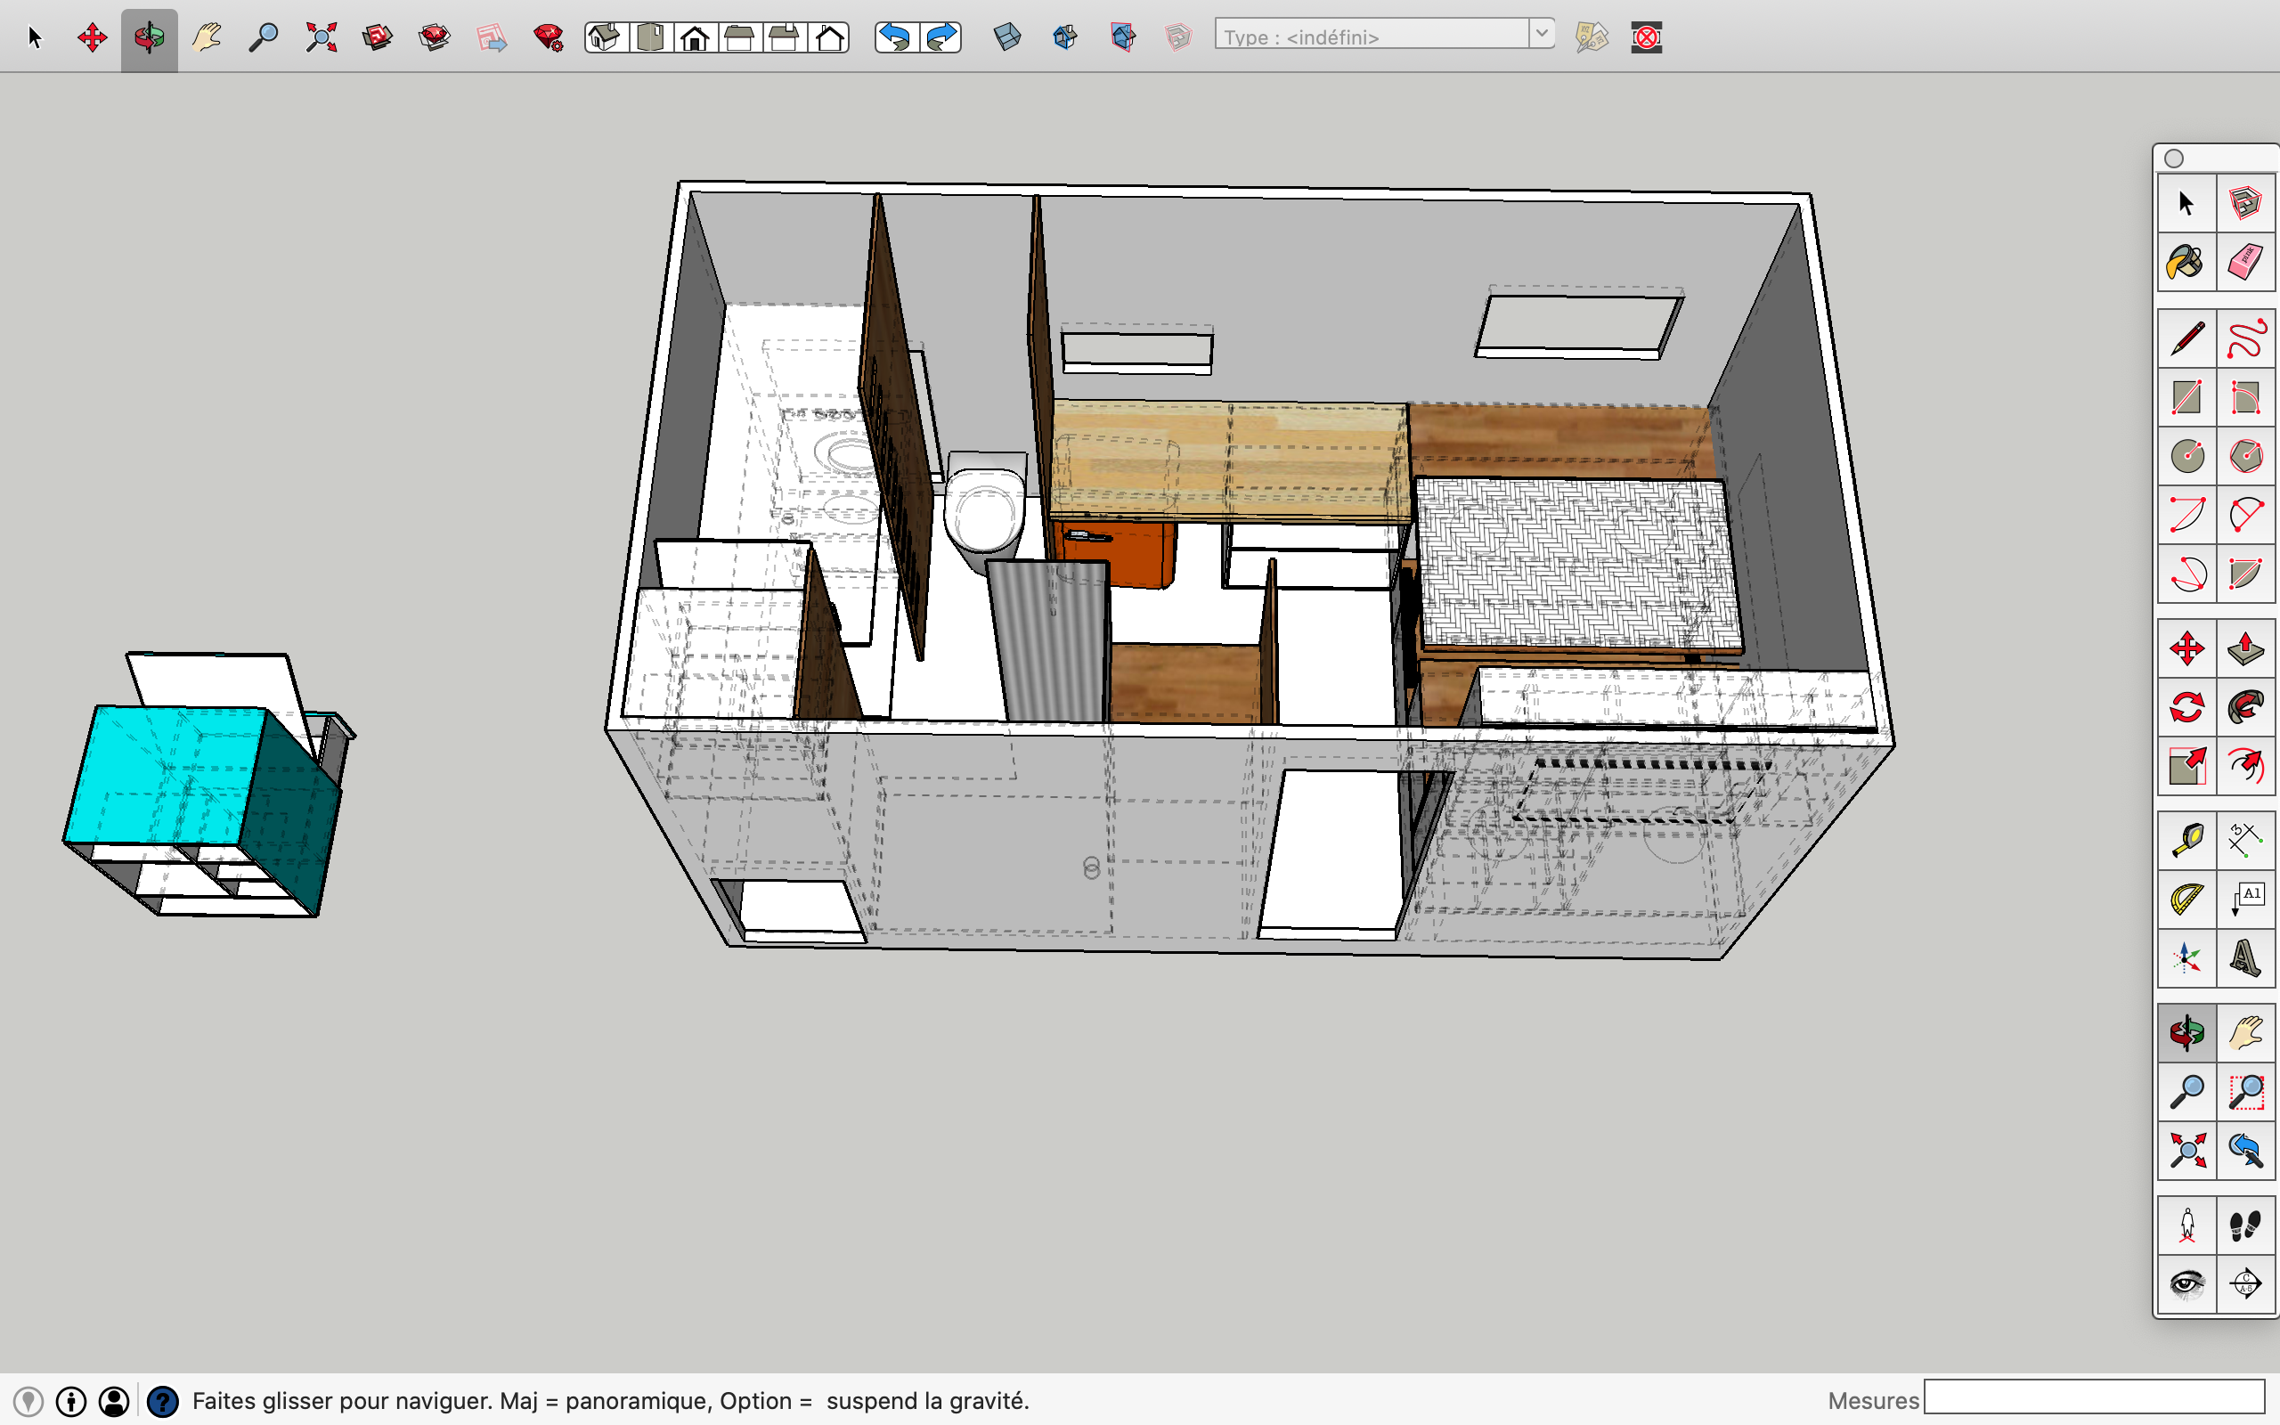Select the Protractor tool
2280x1425 pixels.
(2186, 898)
